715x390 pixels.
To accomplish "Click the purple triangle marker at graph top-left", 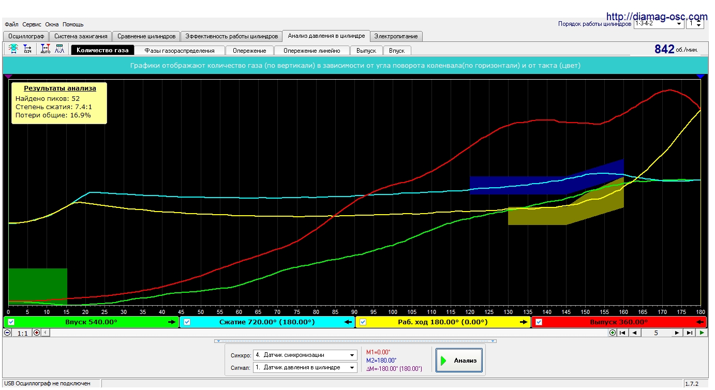I will click(8, 76).
